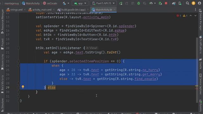Screen dimensions: 203x114
Task: Click the Make Project hammer icon
Action: (64, 3)
